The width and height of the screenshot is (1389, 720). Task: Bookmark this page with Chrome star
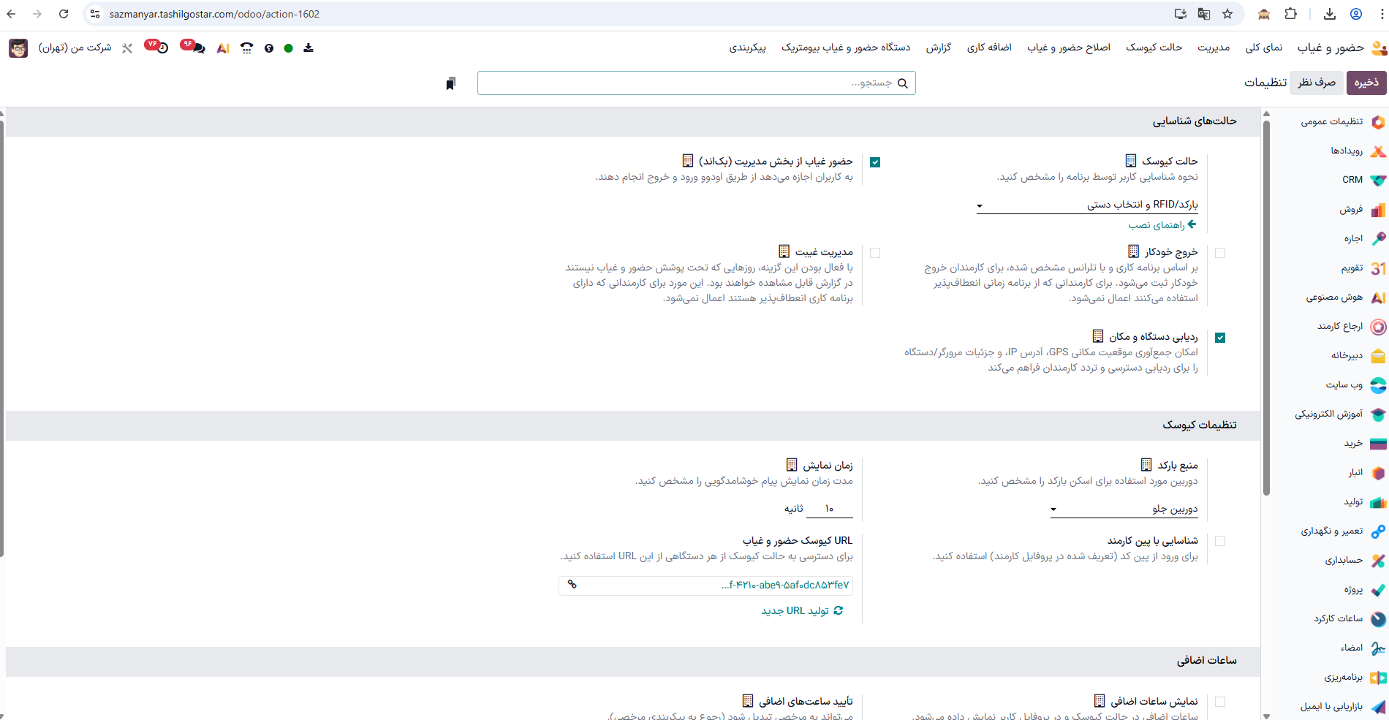pos(1227,14)
